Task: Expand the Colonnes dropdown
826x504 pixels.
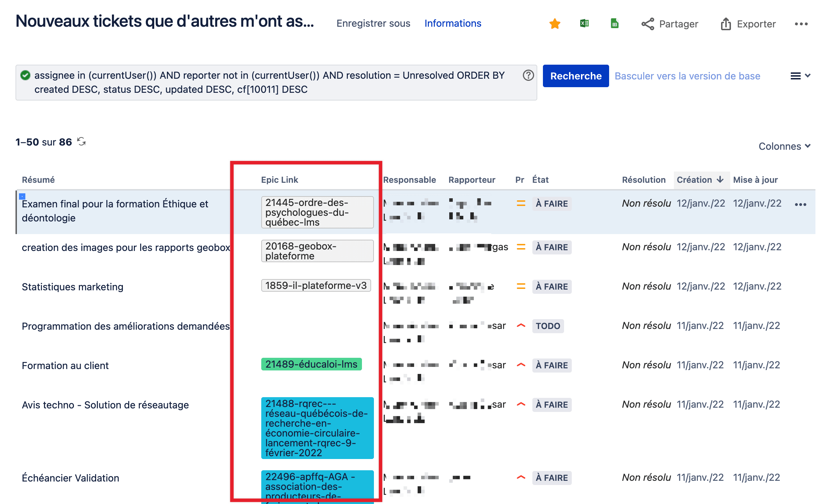Action: (x=784, y=146)
